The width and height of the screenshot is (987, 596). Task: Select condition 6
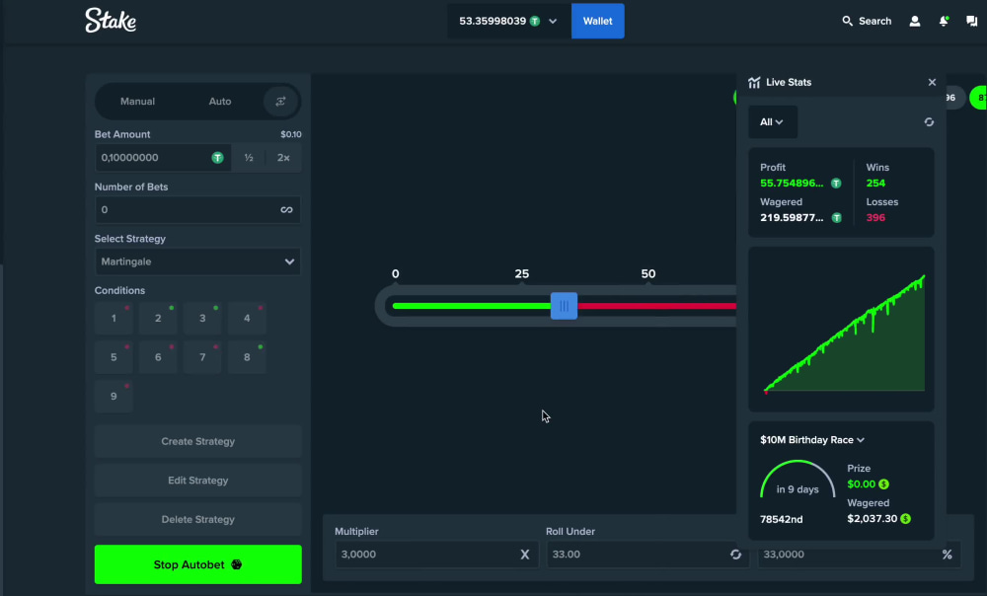[x=158, y=357]
